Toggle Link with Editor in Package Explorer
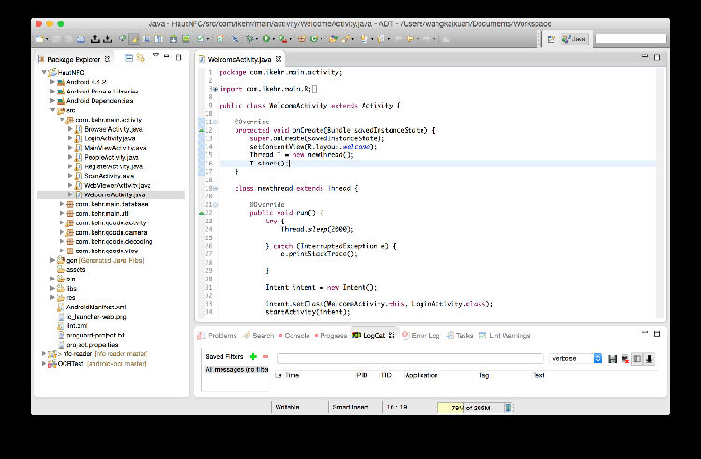The height and width of the screenshot is (459, 701). point(141,59)
